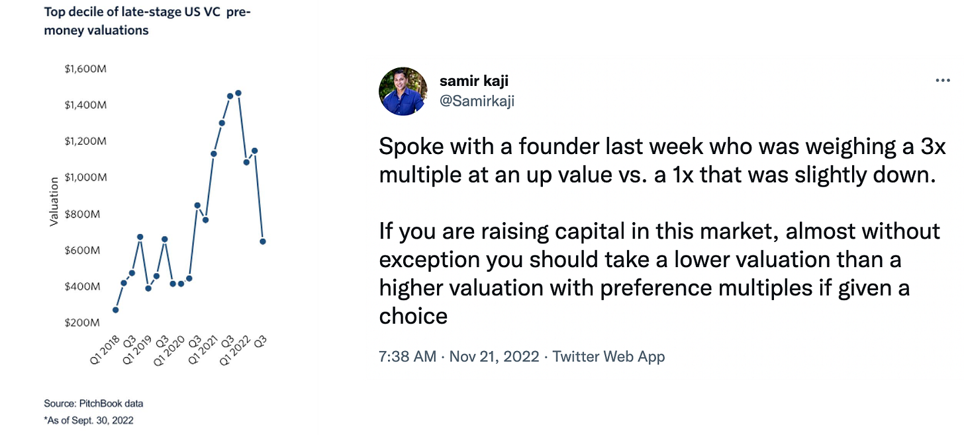Select the Source: PitchBook data text
This screenshot has width=964, height=437.
pos(93,403)
